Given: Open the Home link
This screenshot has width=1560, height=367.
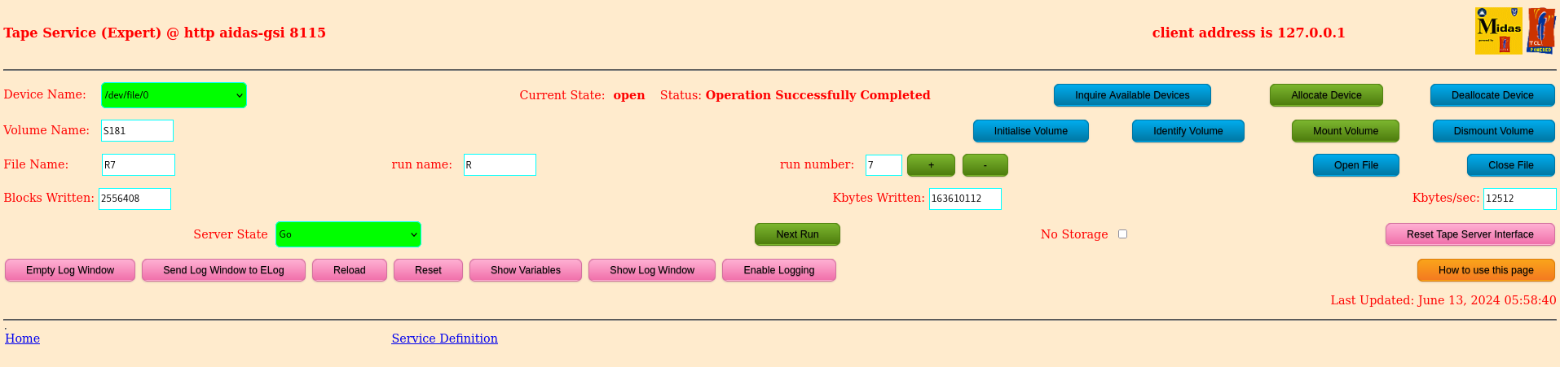Looking at the screenshot, I should [22, 339].
